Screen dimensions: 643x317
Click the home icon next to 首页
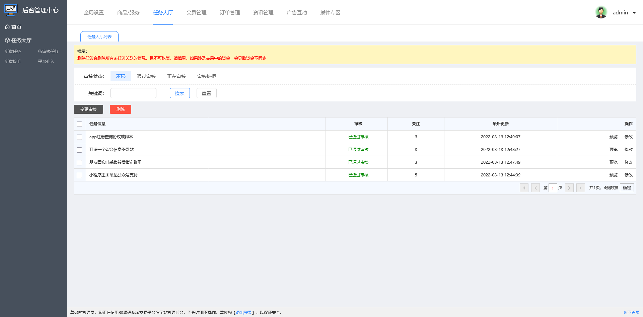(7, 27)
